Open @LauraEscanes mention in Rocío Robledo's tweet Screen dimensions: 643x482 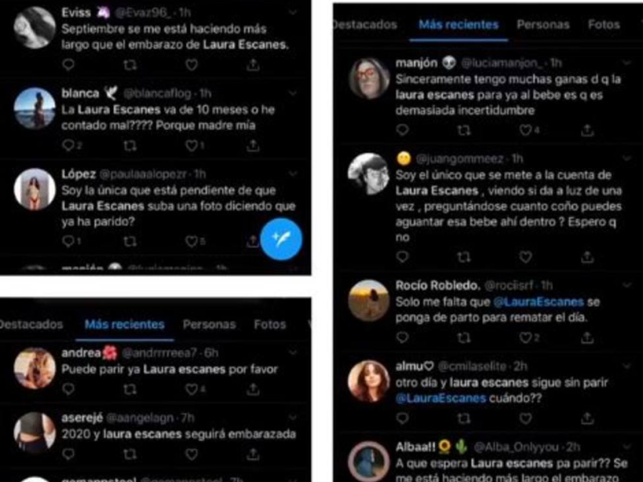pos(539,302)
